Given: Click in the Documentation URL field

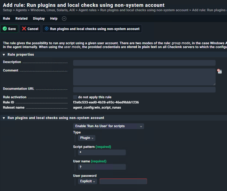Looking at the screenshot, I should pos(144,89).
